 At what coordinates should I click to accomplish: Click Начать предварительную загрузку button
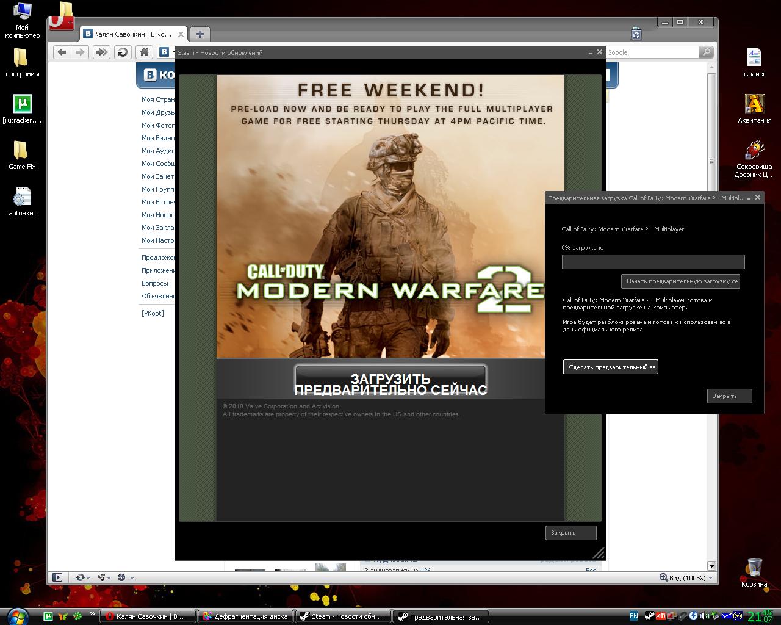pos(680,281)
